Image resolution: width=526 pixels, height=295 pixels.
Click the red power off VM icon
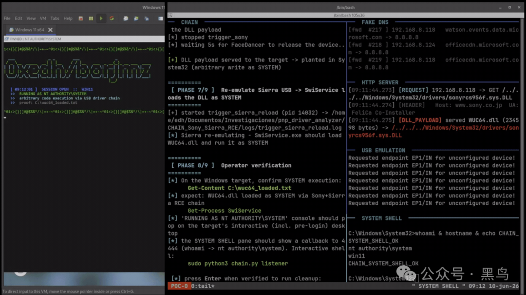click(x=80, y=19)
